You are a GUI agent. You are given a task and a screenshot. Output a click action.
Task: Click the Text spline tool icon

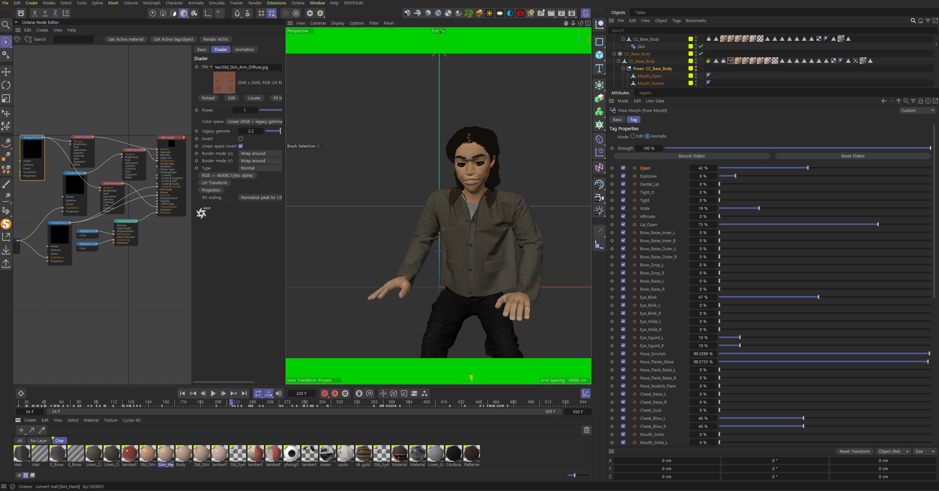pyautogui.click(x=599, y=68)
